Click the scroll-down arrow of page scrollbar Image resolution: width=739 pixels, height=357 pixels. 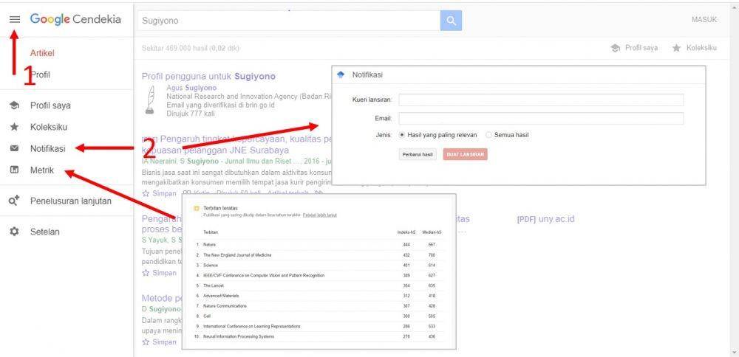pos(734,352)
